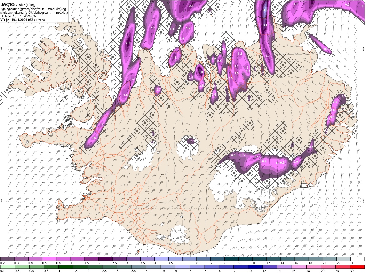Click the '0.2' label under the upper legend row
The image size is (365, 273).
pos(2,263)
